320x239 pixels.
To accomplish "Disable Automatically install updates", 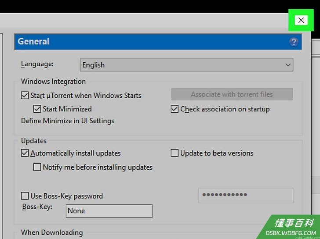I will (25, 153).
